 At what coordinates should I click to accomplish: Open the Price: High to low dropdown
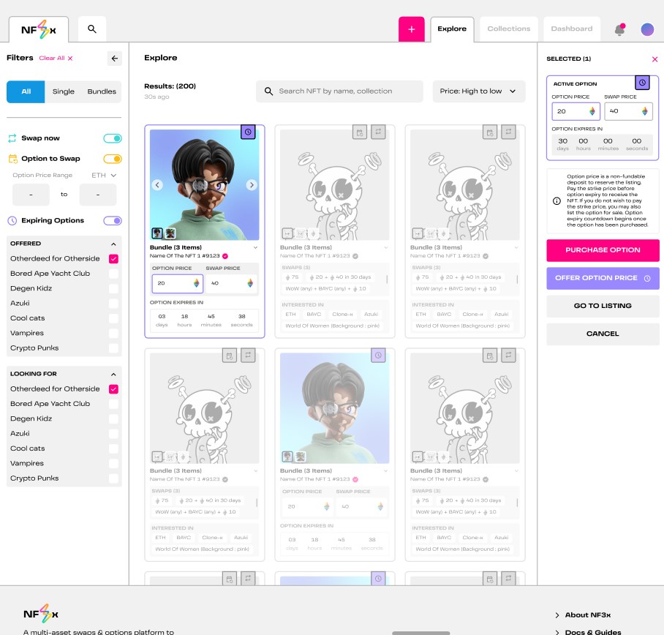pyautogui.click(x=479, y=91)
